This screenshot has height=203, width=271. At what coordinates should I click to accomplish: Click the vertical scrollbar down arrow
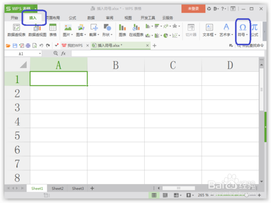coord(261,181)
